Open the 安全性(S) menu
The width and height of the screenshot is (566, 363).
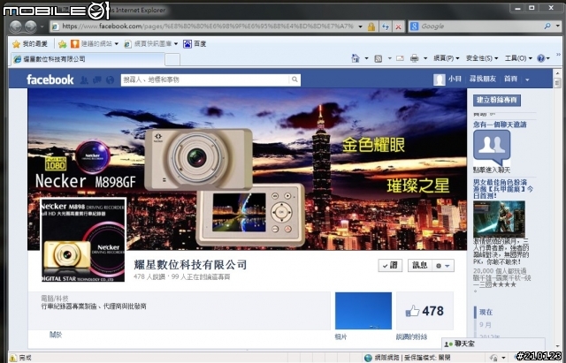tap(482, 58)
